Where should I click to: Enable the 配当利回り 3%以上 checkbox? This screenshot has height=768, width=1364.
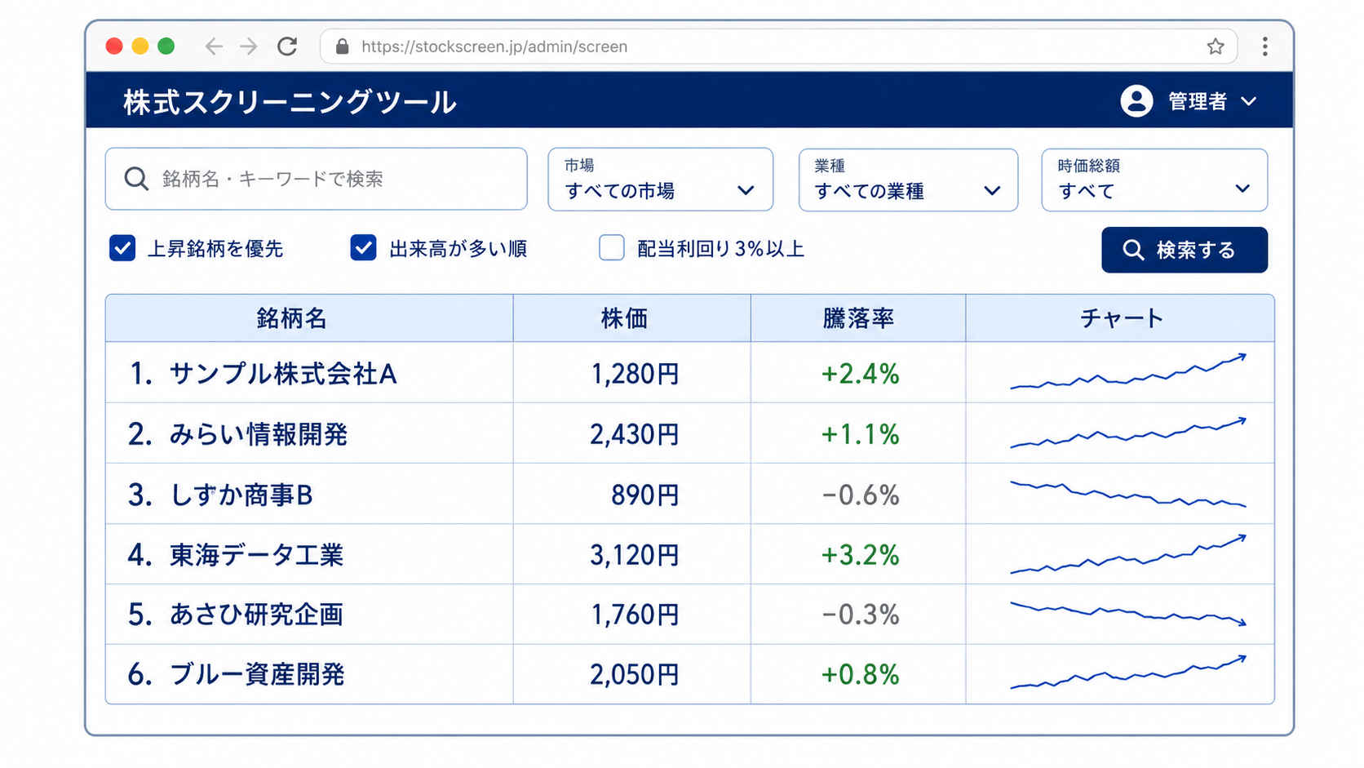pos(612,248)
